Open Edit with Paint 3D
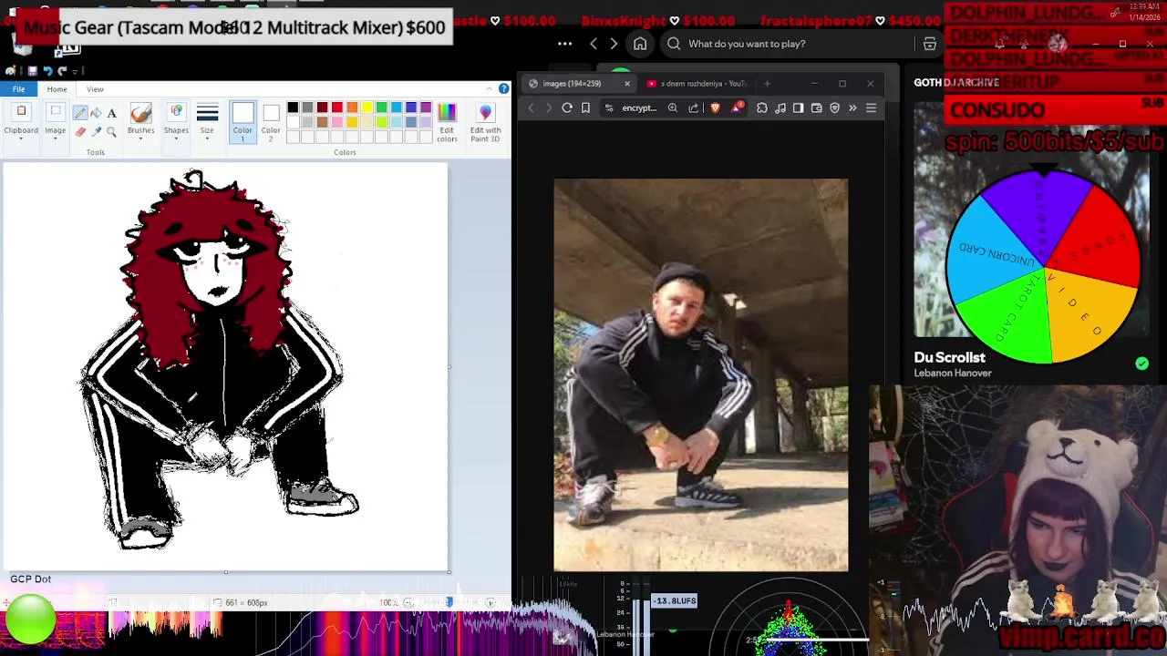The image size is (1167, 656). [485, 122]
